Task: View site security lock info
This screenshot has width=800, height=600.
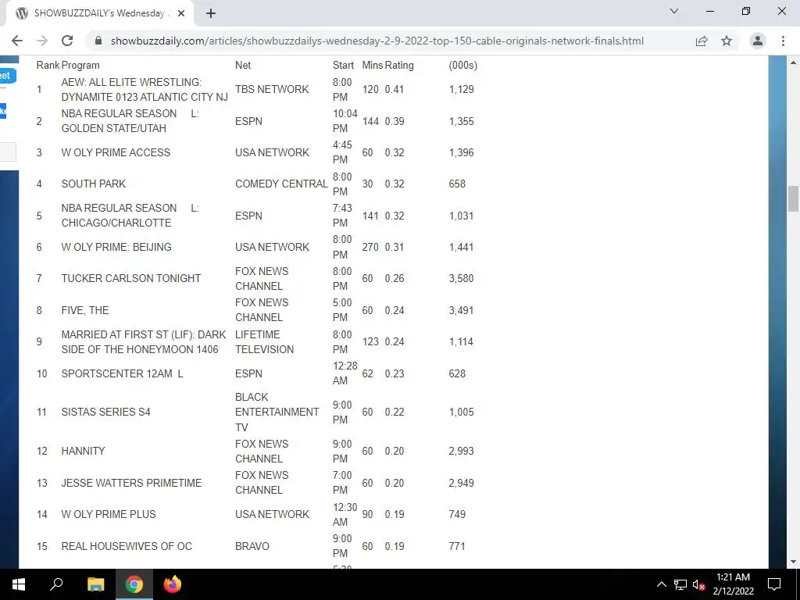Action: click(98, 41)
